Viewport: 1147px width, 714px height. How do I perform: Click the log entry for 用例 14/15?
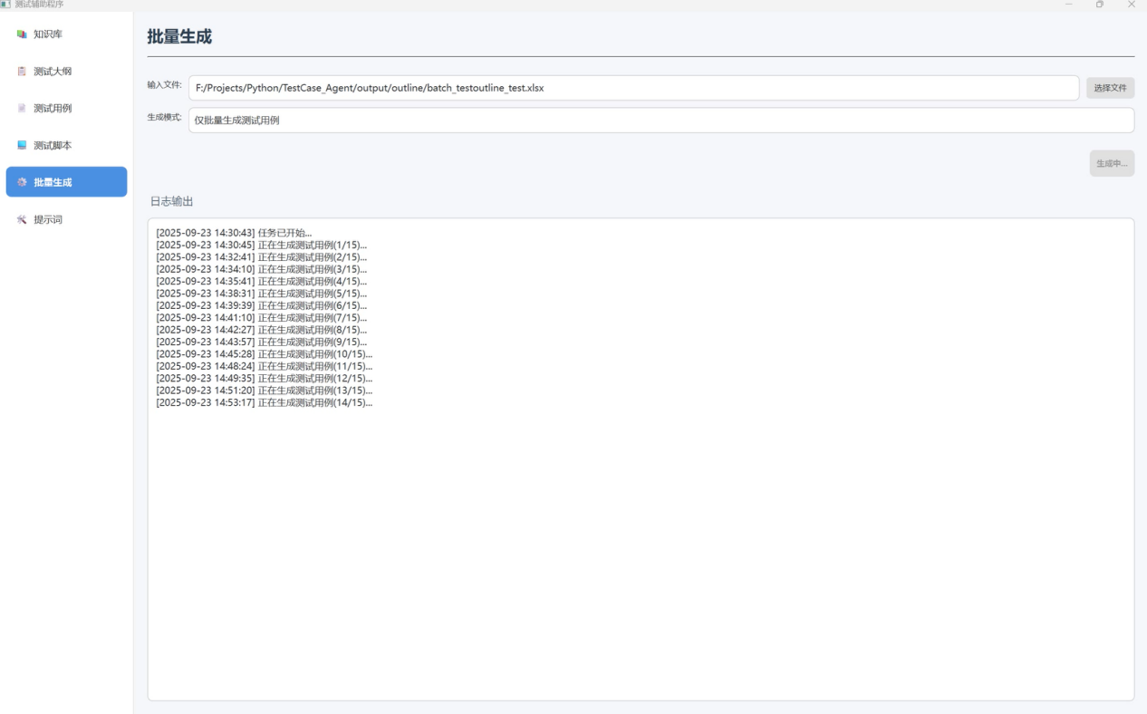click(264, 402)
